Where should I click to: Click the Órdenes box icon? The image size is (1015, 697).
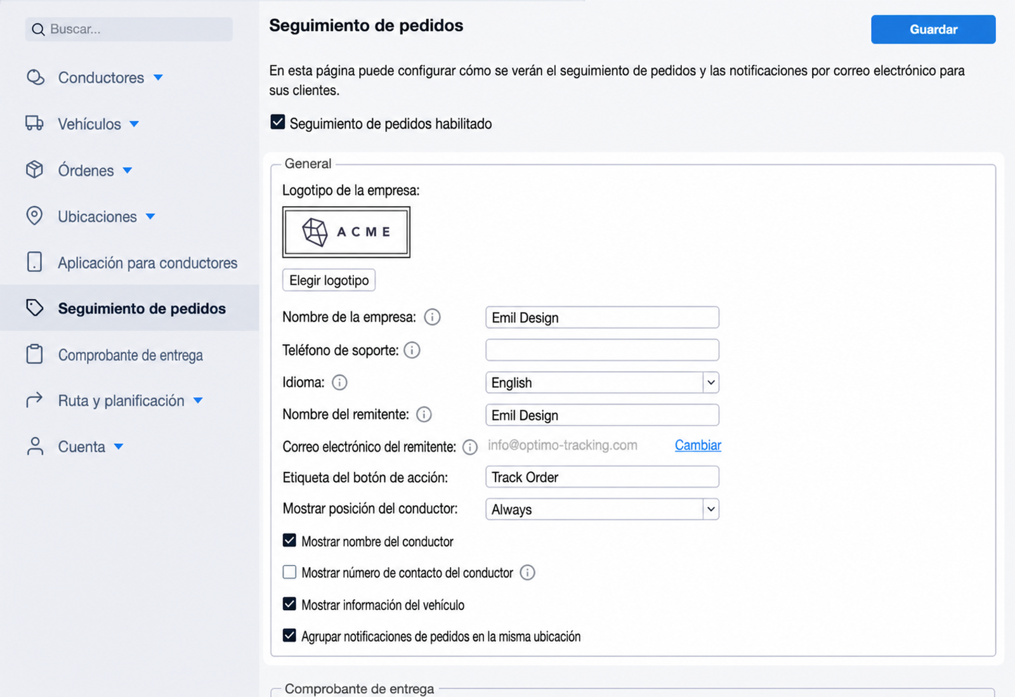pyautogui.click(x=34, y=169)
